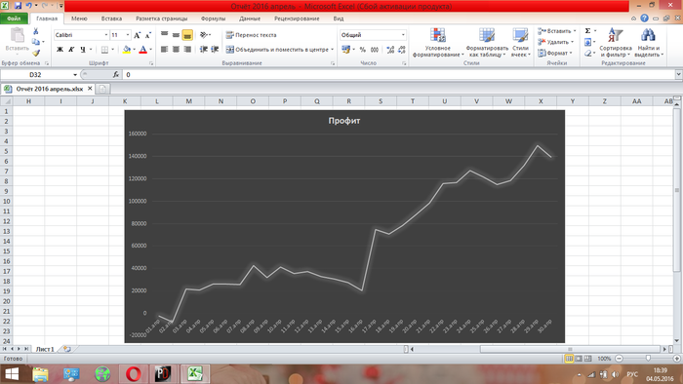
Task: Open Условное форматирование dropdown
Action: pos(438,43)
